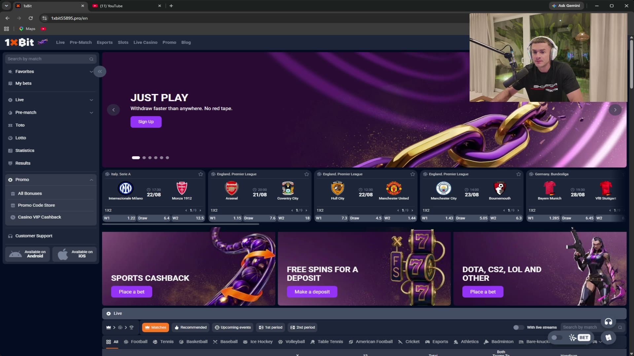
Task: Open the customer support headset chat button
Action: point(608,322)
